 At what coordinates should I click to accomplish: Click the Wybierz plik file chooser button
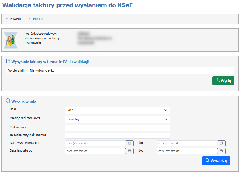tap(17, 70)
